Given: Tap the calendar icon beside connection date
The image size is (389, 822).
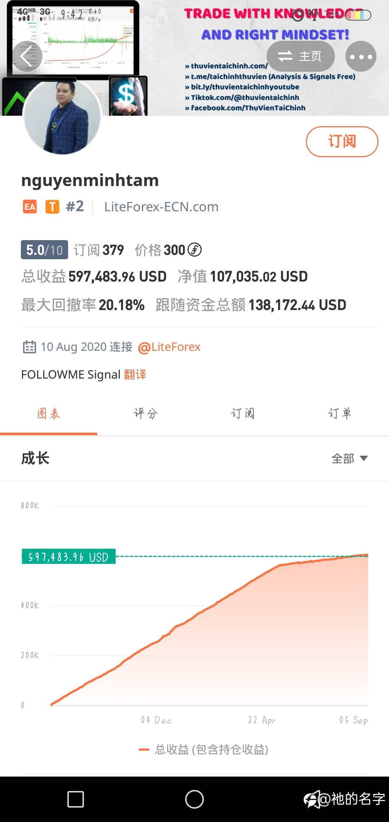Looking at the screenshot, I should pos(29,347).
